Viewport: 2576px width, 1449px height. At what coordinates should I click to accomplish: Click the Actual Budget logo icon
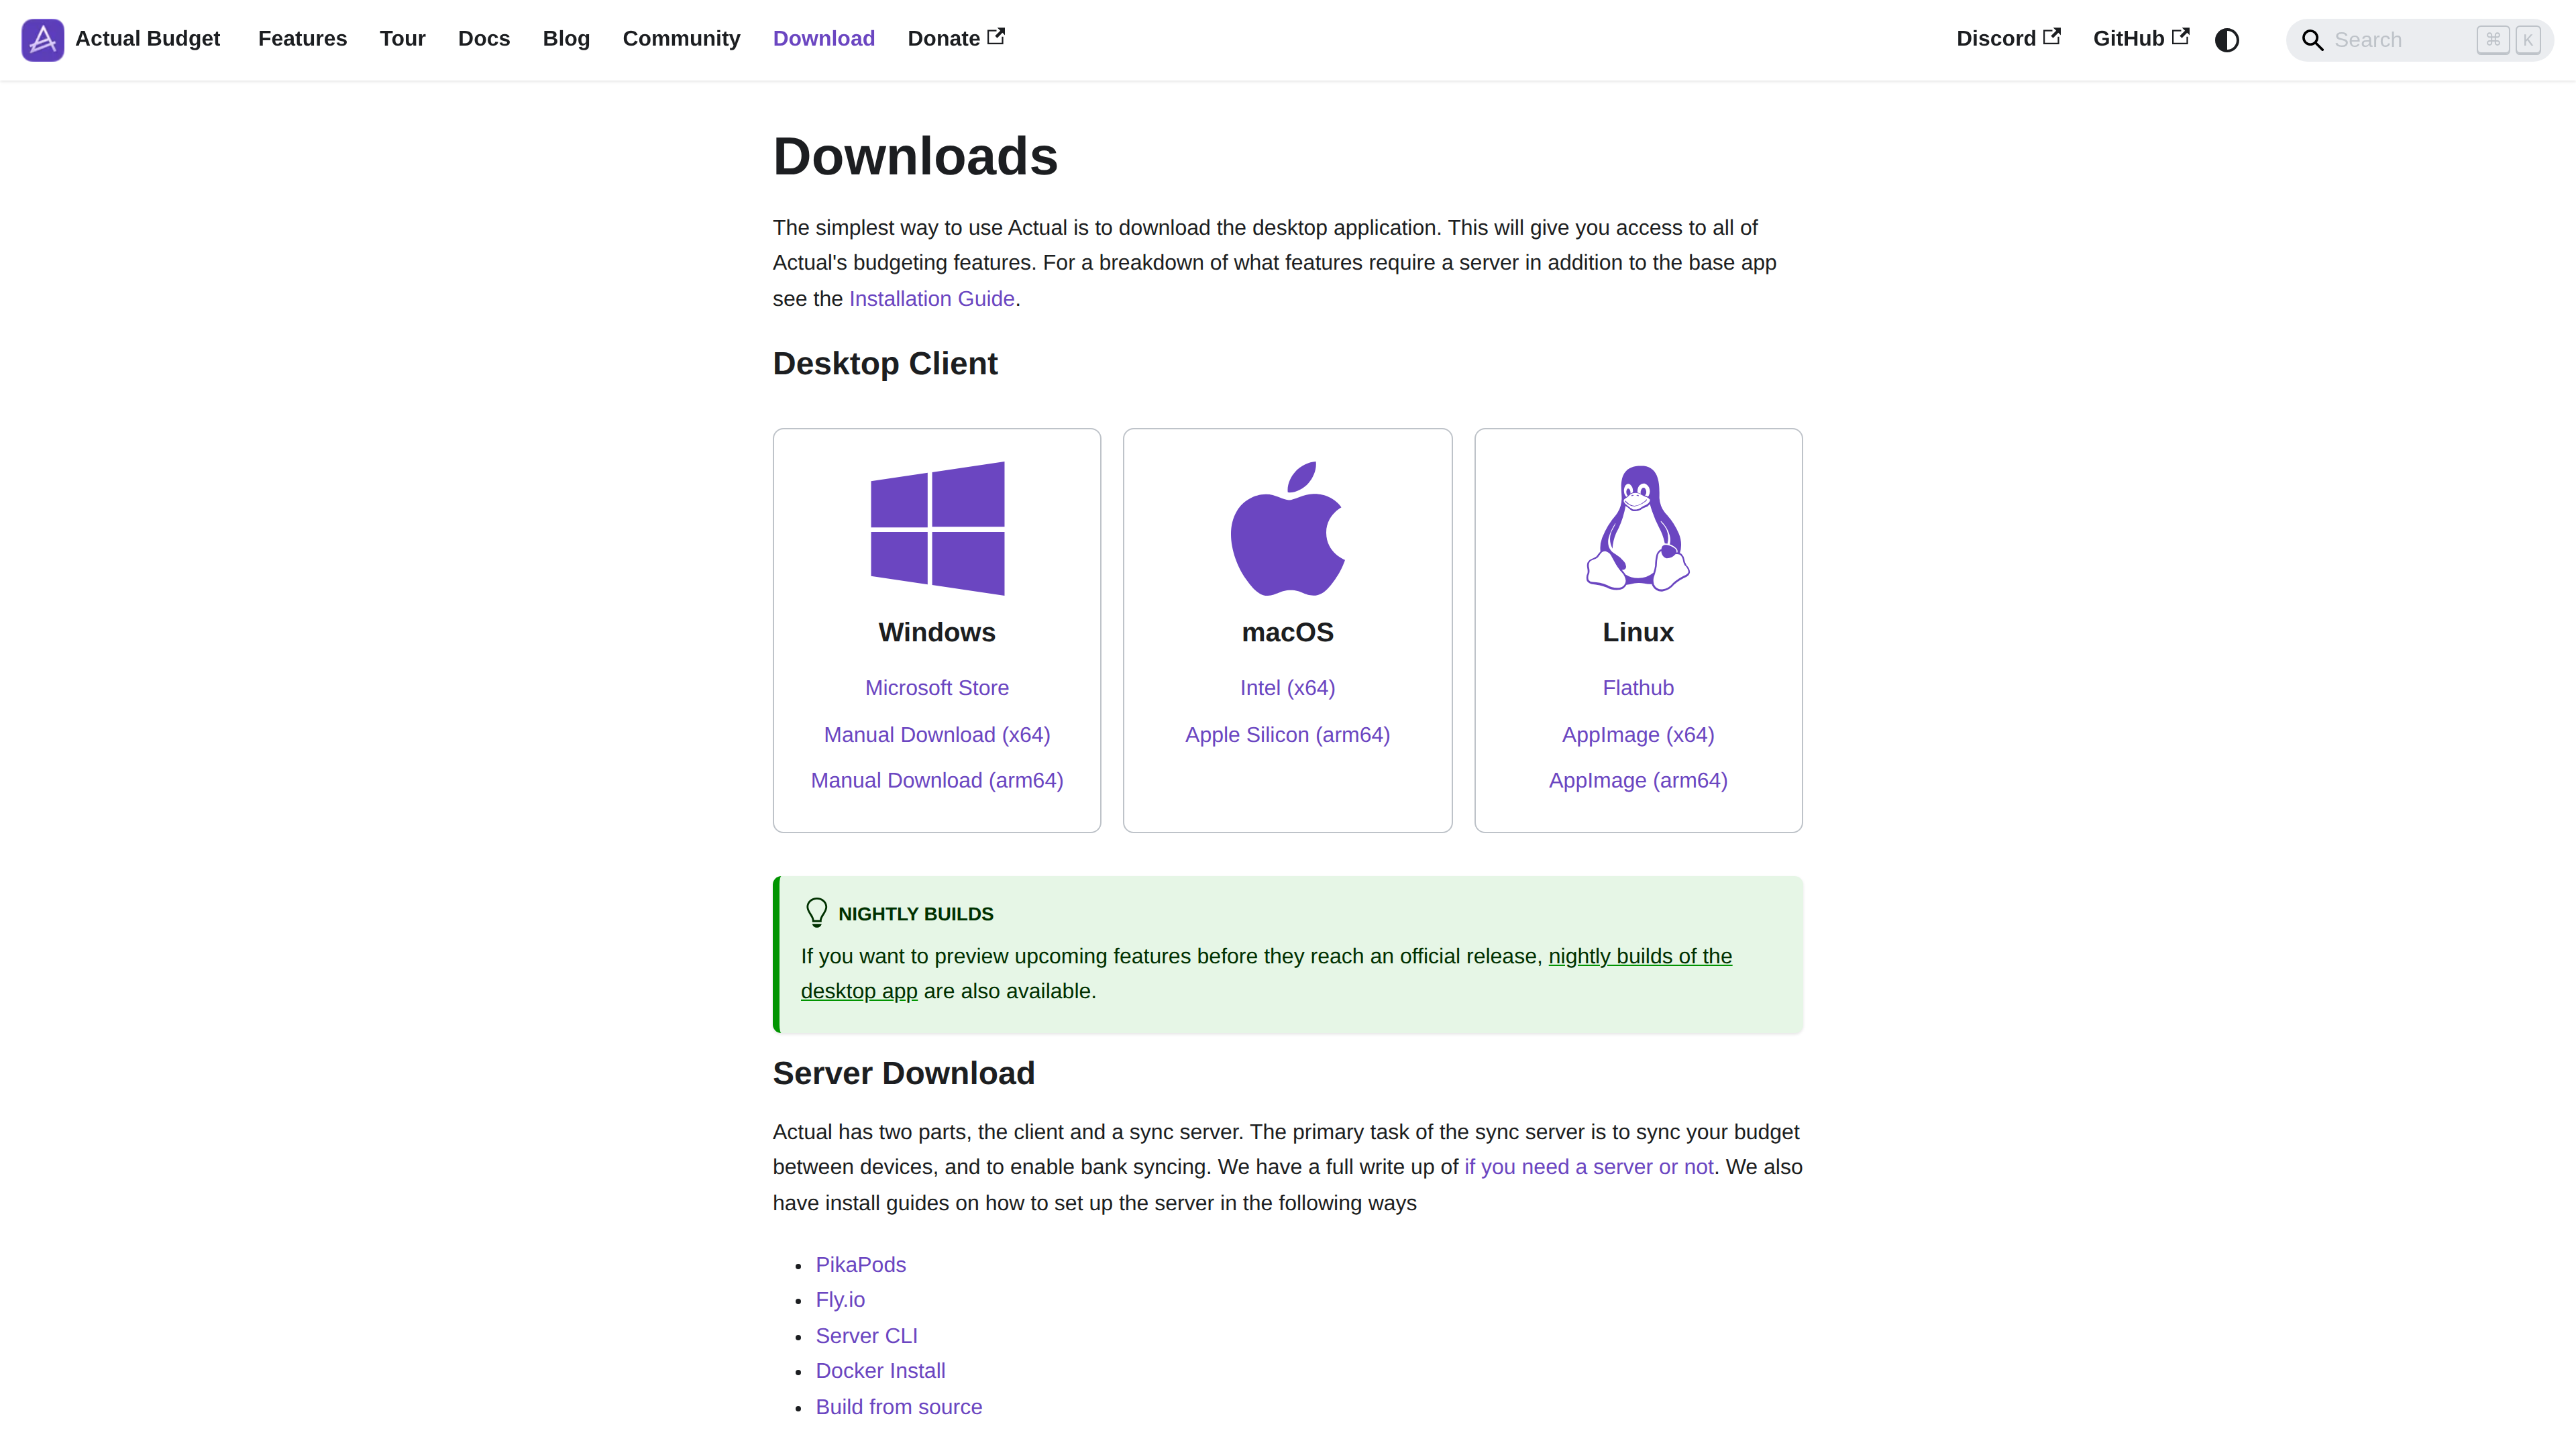42,39
